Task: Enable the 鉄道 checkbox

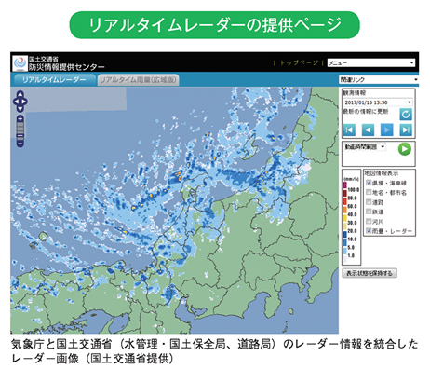Action: 369,212
